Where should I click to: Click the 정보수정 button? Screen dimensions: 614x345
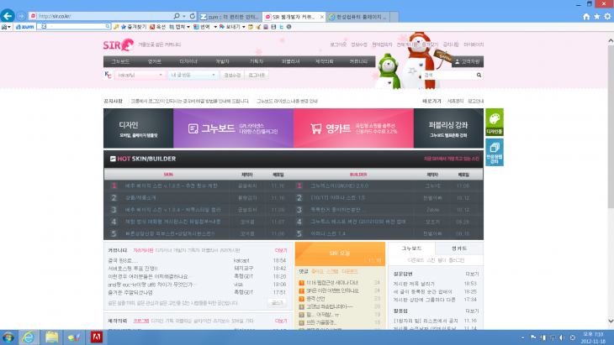[232, 75]
